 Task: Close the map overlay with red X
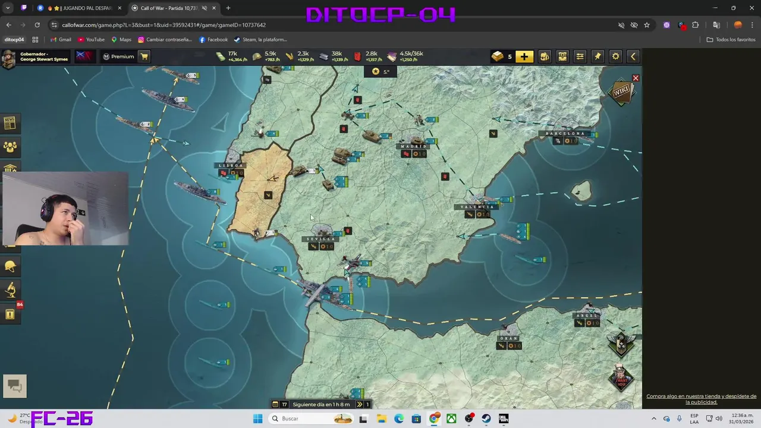pos(636,78)
